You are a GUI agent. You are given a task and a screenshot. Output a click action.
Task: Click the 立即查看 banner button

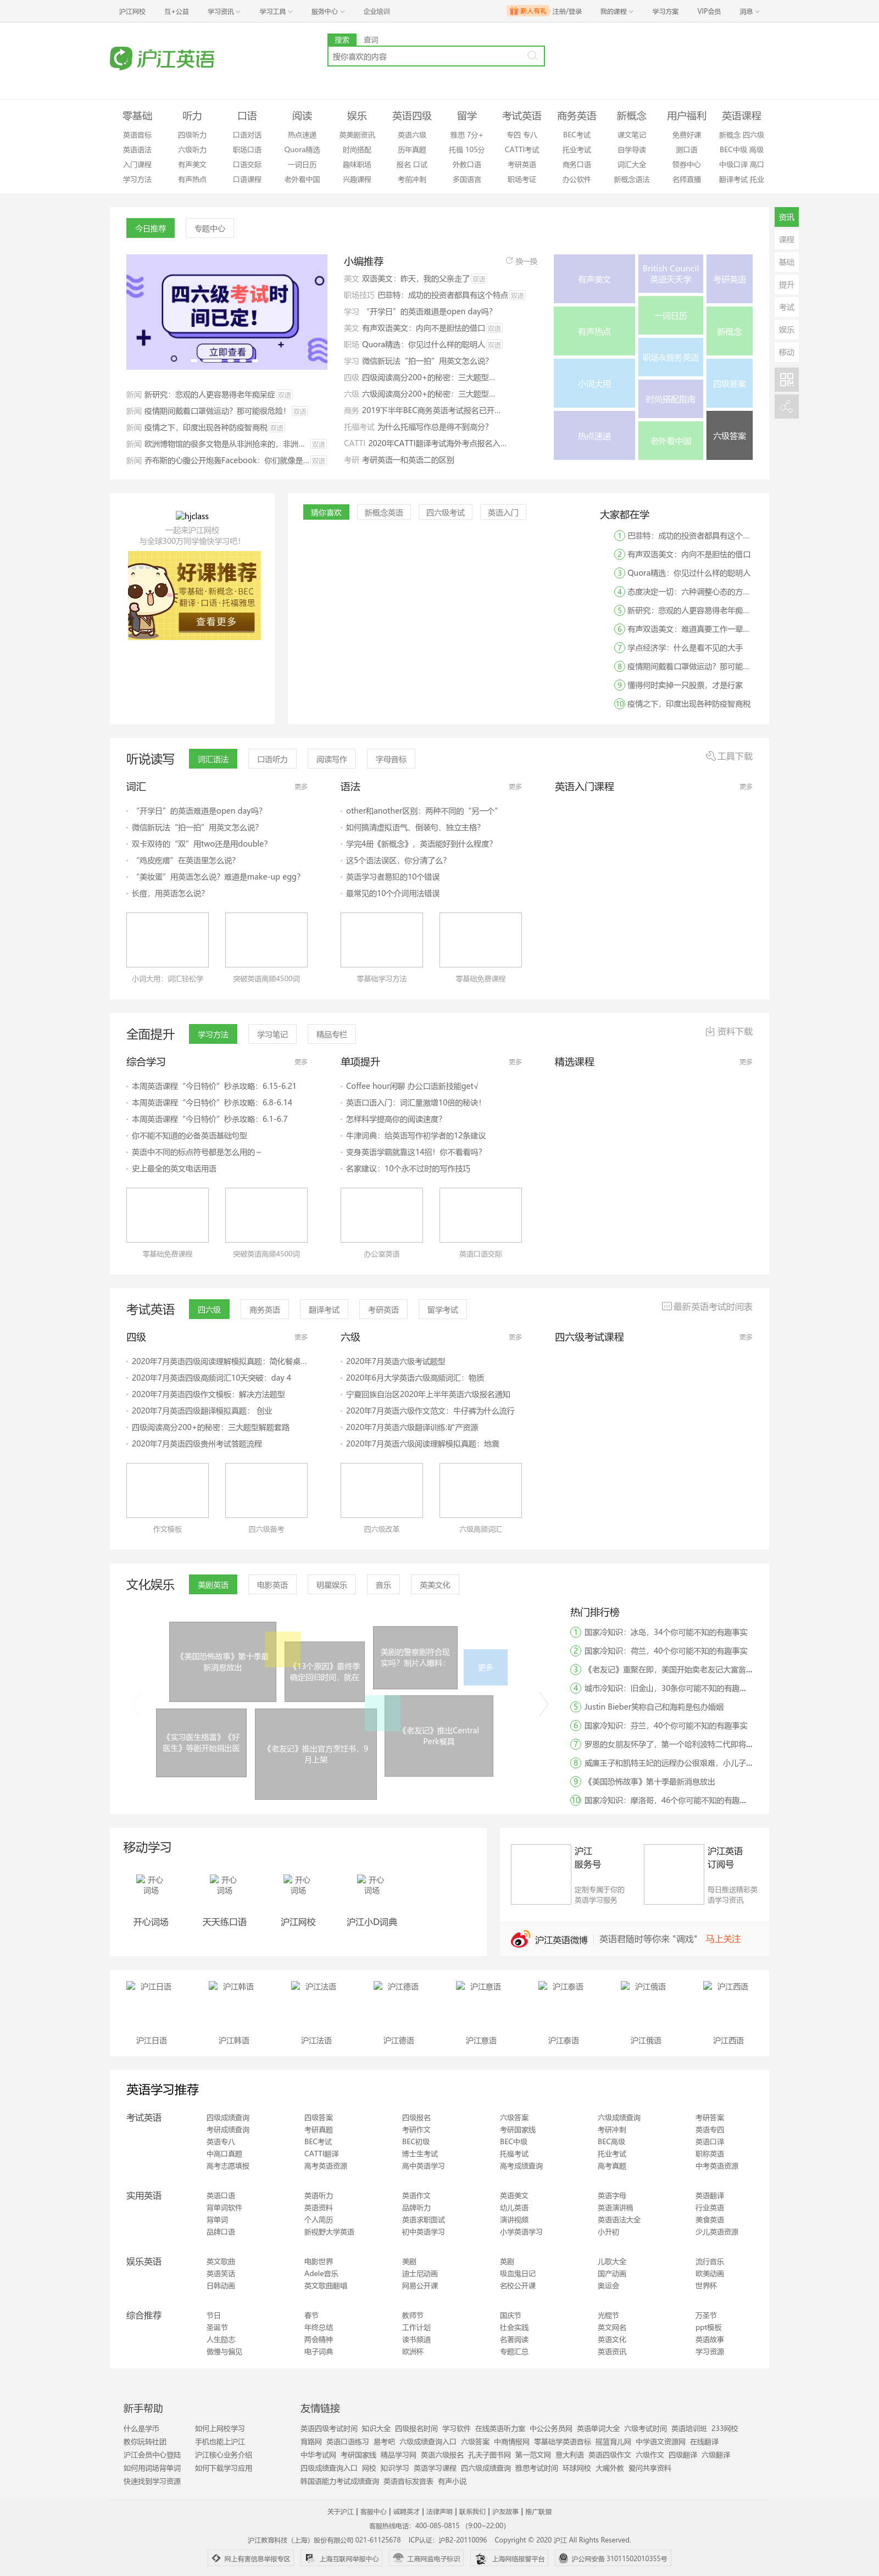point(228,352)
